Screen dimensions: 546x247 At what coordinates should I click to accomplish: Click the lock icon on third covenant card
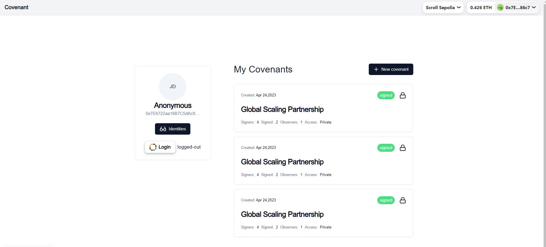[403, 200]
